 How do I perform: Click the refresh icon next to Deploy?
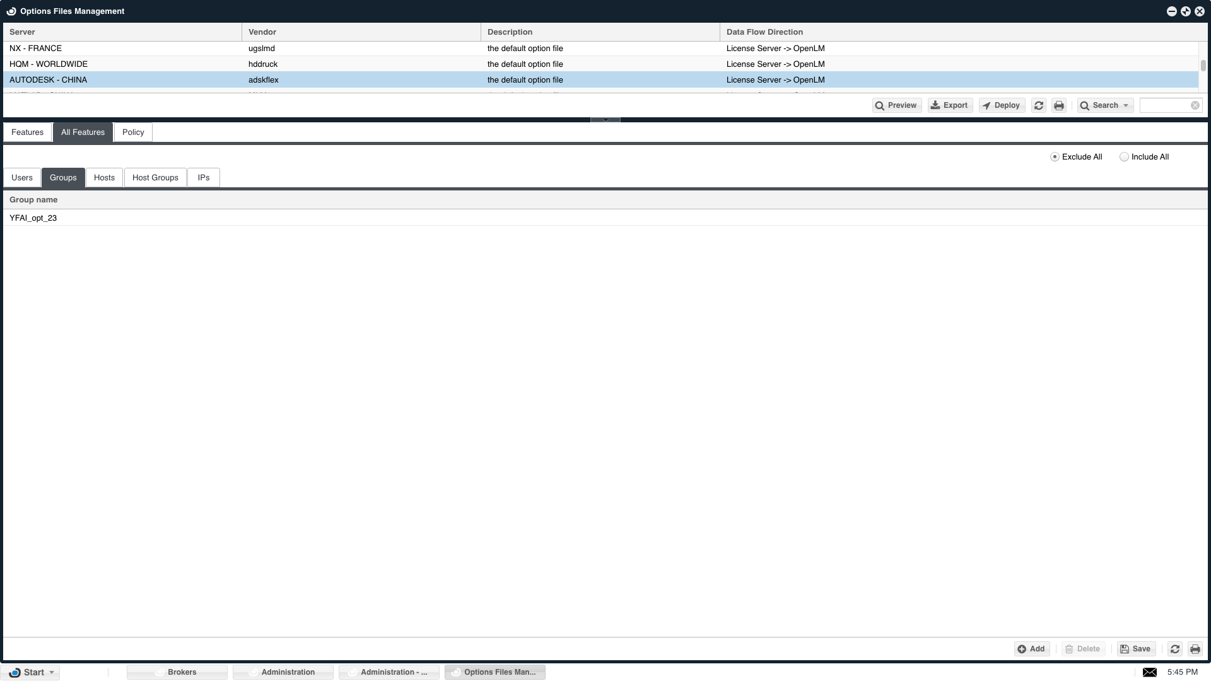(x=1039, y=105)
